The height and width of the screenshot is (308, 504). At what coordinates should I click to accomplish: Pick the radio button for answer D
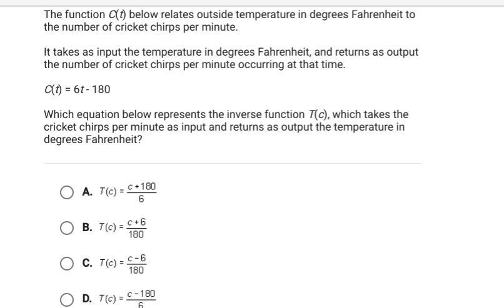(x=66, y=299)
